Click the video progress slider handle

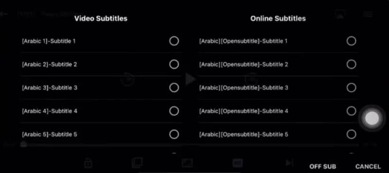point(23,144)
